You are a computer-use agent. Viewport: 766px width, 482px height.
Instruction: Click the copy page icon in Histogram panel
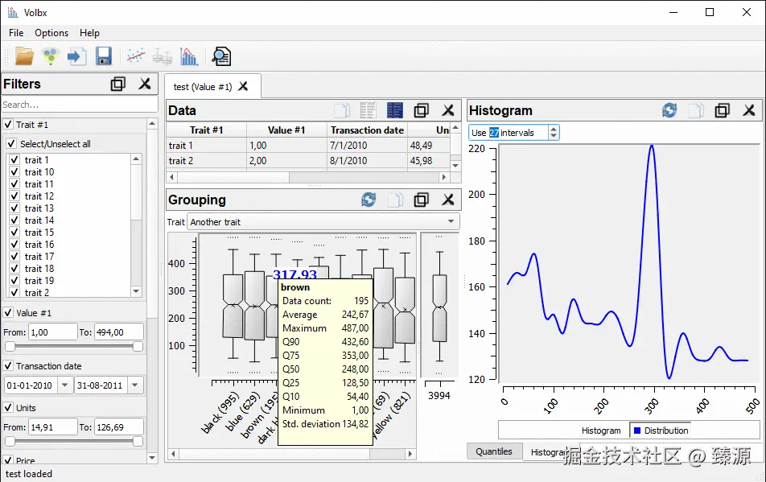(x=696, y=110)
